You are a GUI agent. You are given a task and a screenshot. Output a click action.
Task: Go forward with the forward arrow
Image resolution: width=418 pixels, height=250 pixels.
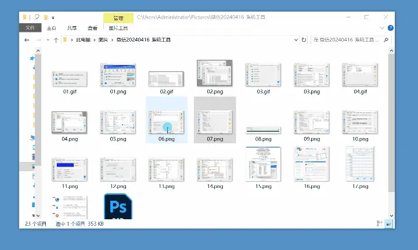click(39, 40)
